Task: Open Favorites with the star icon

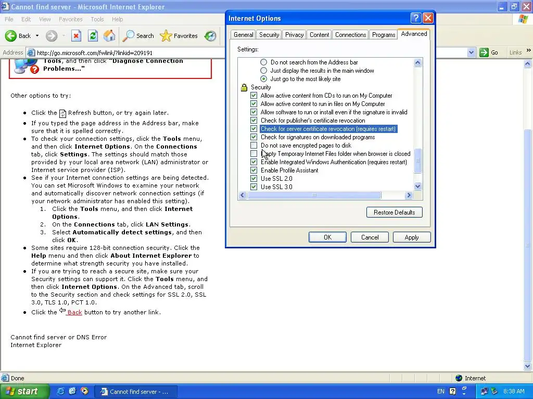Action: pyautogui.click(x=166, y=36)
